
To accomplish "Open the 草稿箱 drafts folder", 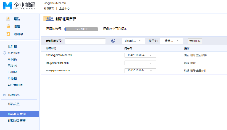I will (x=12, y=59).
